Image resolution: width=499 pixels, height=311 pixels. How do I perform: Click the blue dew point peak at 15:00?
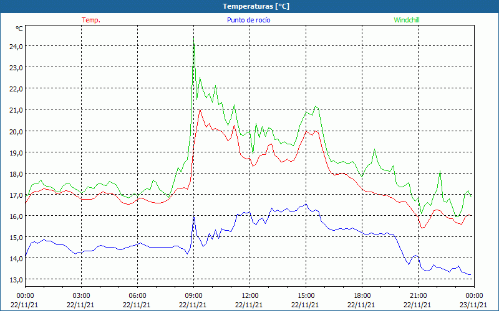click(306, 204)
